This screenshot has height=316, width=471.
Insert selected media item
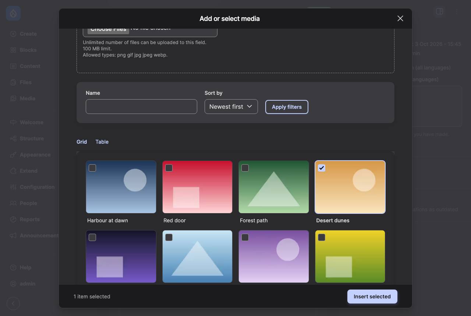point(372,297)
